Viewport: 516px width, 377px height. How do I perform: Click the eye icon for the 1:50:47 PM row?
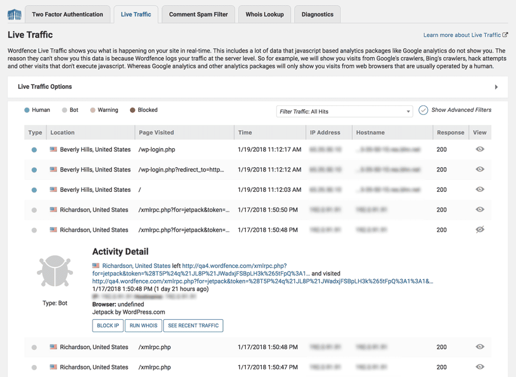pyautogui.click(x=480, y=367)
